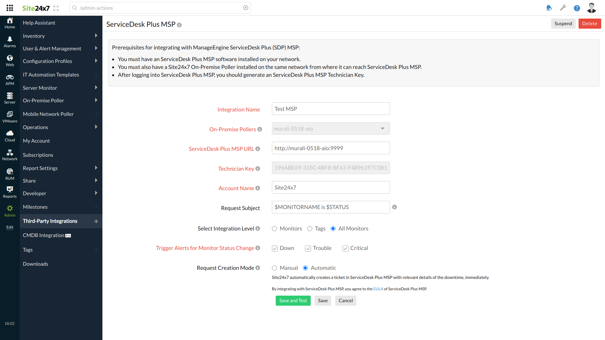Image resolution: width=605 pixels, height=340 pixels.
Task: Select All Monitors radio button
Action: (333, 228)
